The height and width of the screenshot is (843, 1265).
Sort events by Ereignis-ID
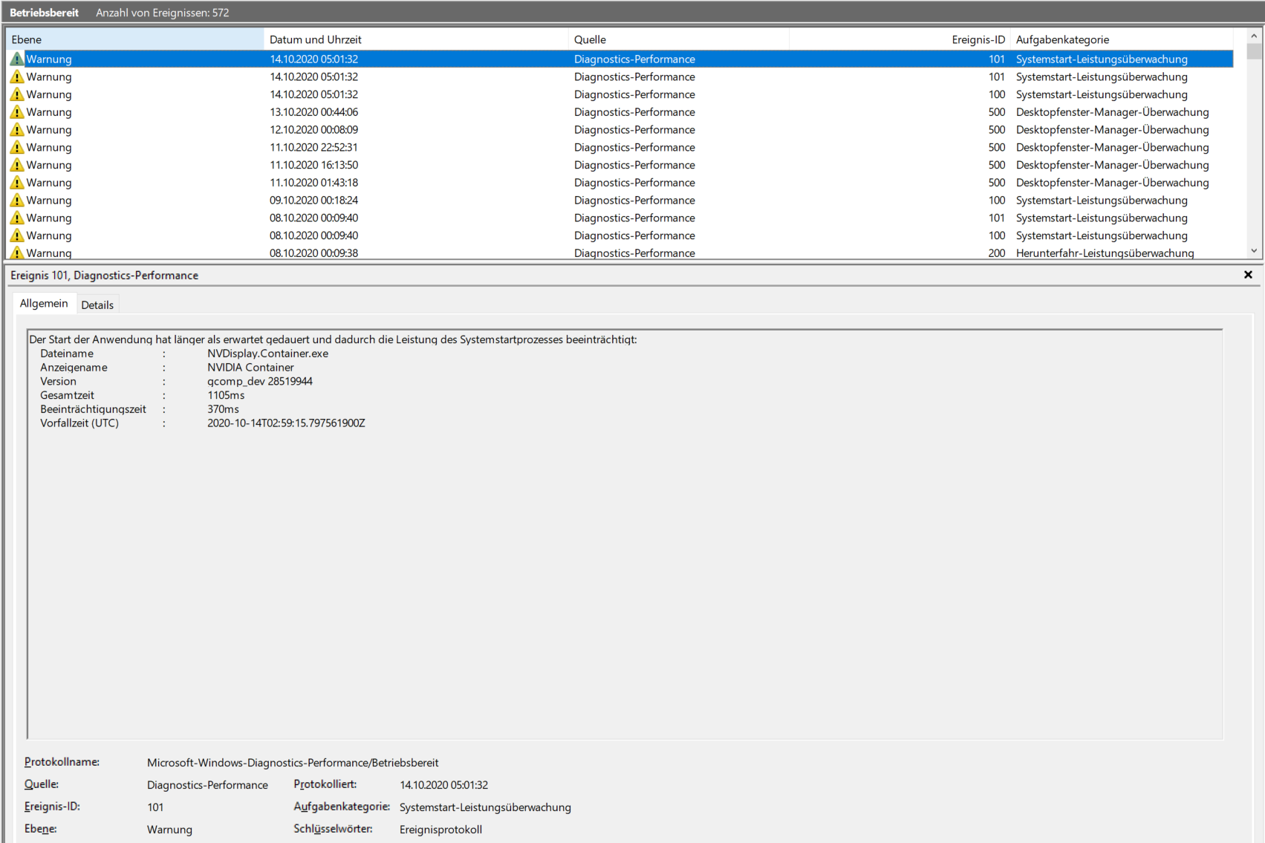891,39
